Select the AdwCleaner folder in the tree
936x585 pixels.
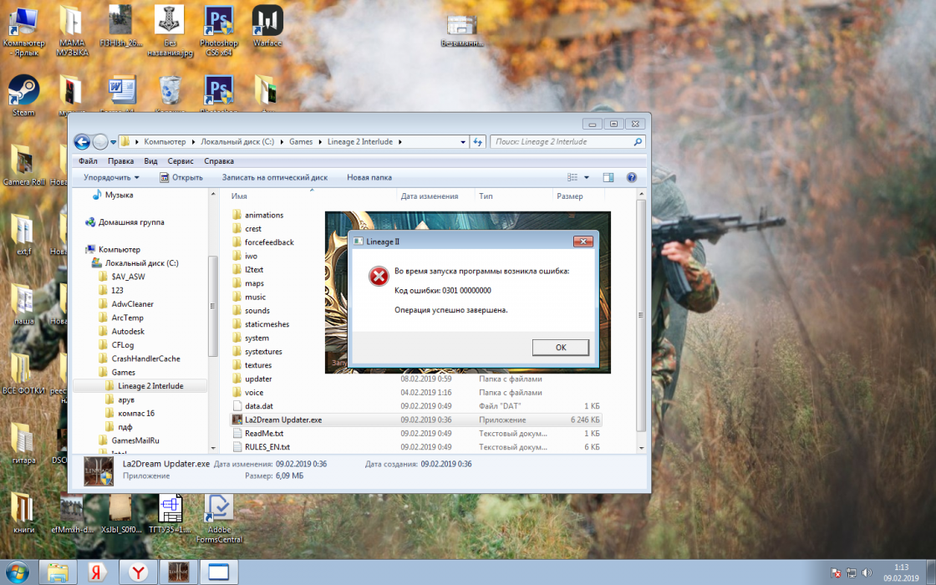tap(132, 304)
